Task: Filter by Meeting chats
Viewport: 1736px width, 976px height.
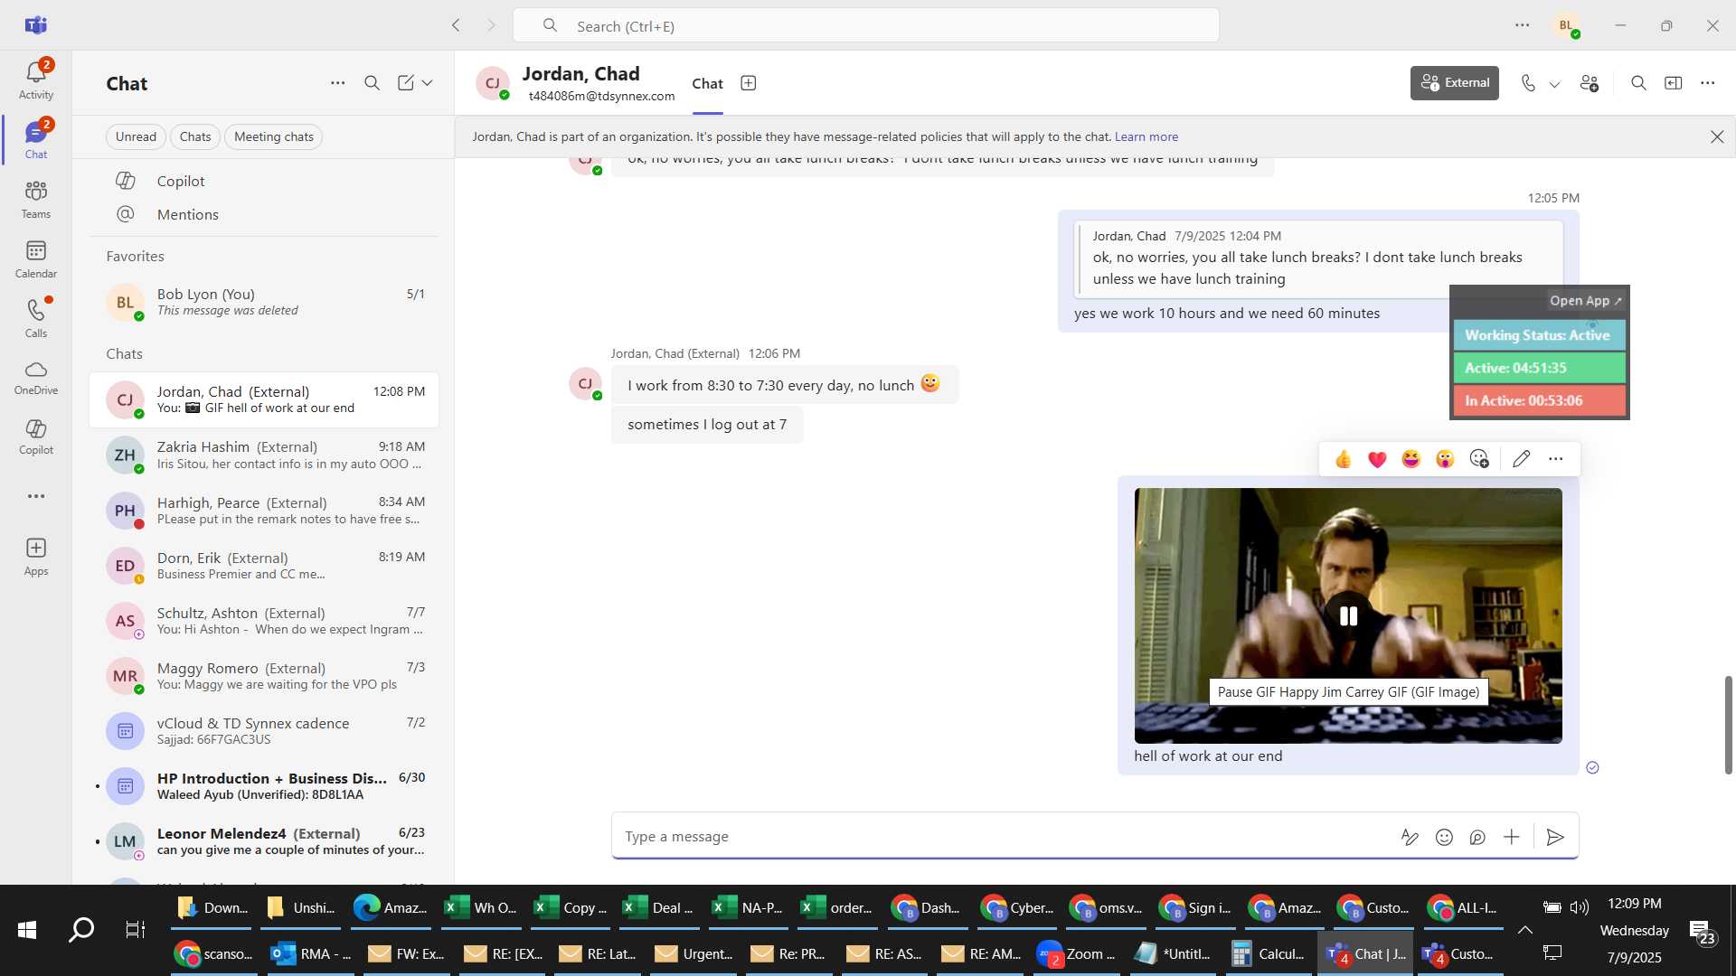Action: 274,136
